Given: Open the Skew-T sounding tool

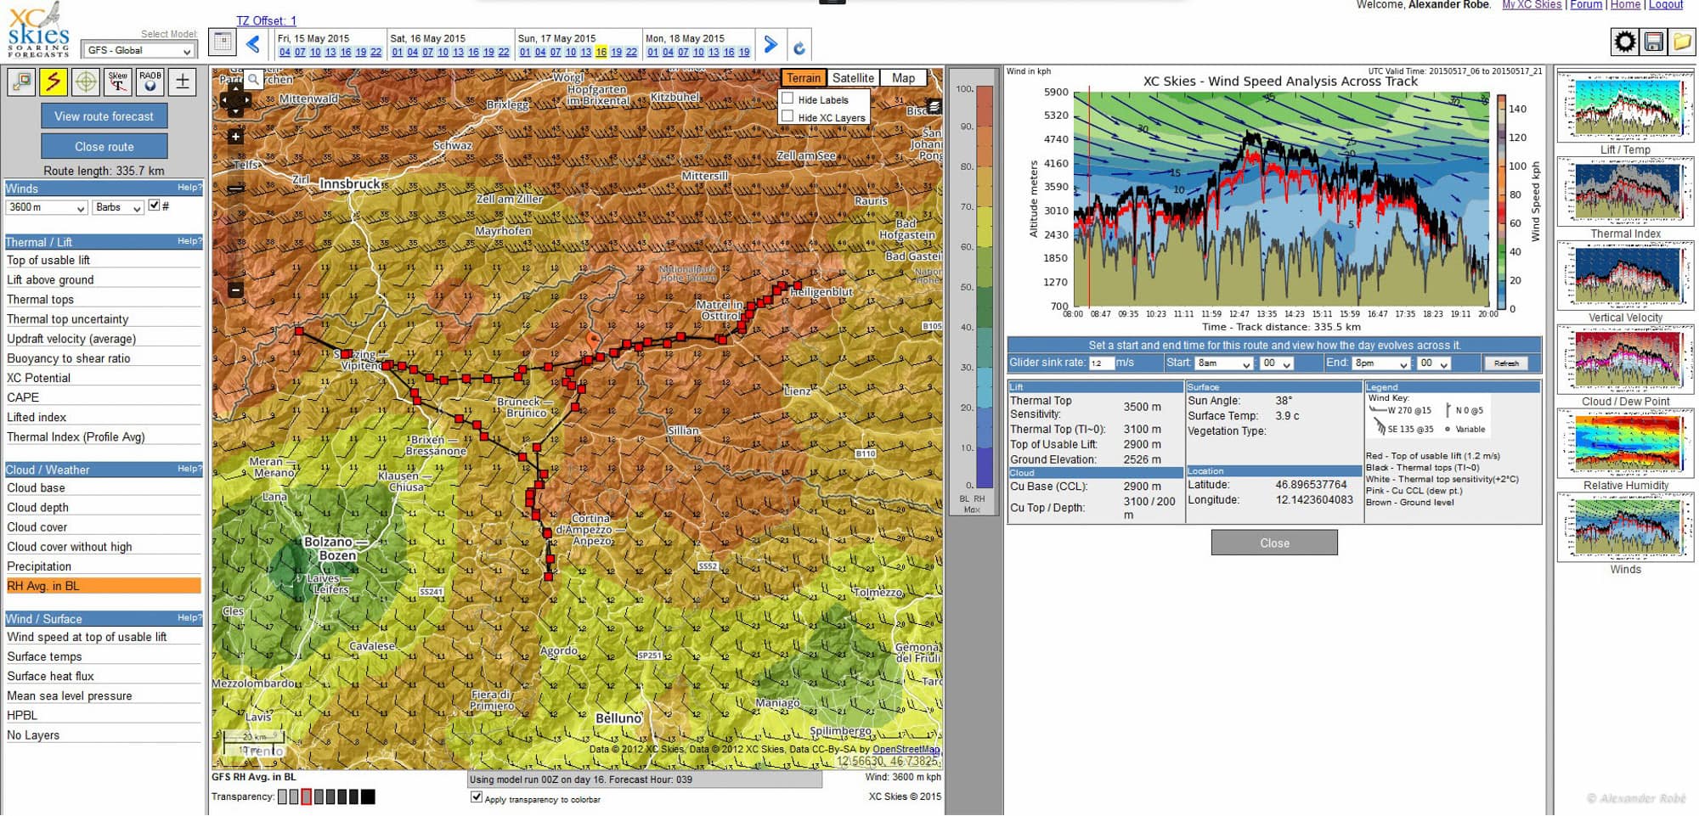Looking at the screenshot, I should tap(118, 82).
